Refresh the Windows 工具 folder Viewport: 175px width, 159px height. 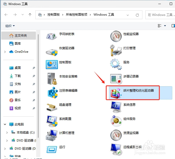[x=137, y=15]
